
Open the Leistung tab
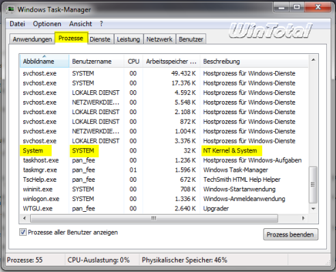point(128,39)
